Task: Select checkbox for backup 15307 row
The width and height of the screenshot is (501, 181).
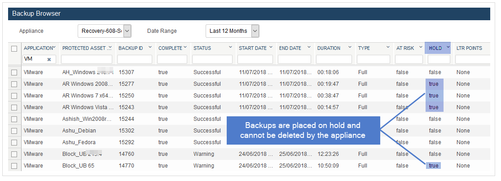Action: click(14, 72)
